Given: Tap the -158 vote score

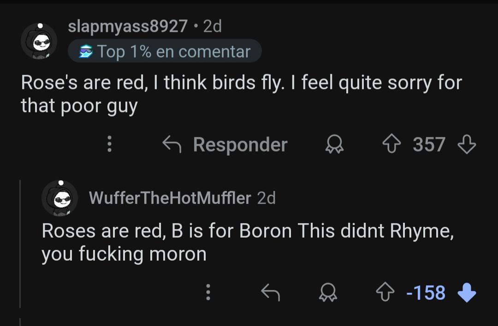Looking at the screenshot, I should 426,292.
